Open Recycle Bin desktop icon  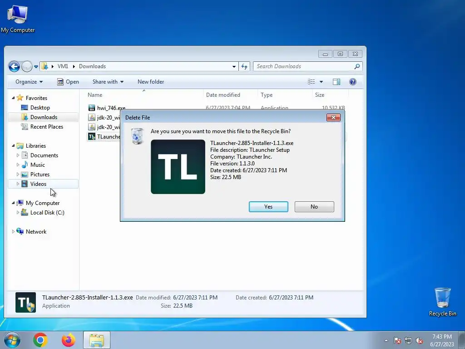point(442,302)
